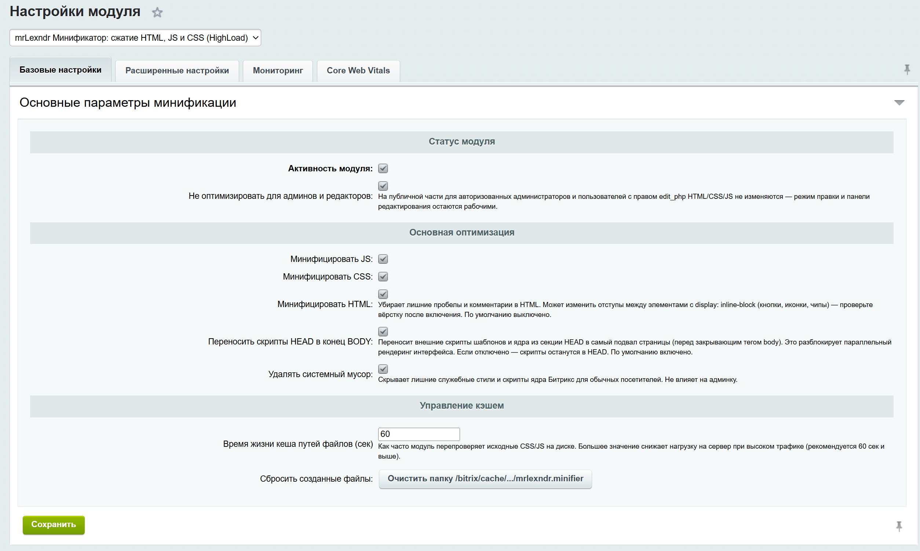Click the Минифицировать JS label
This screenshot has width=920, height=551.
[x=331, y=259]
